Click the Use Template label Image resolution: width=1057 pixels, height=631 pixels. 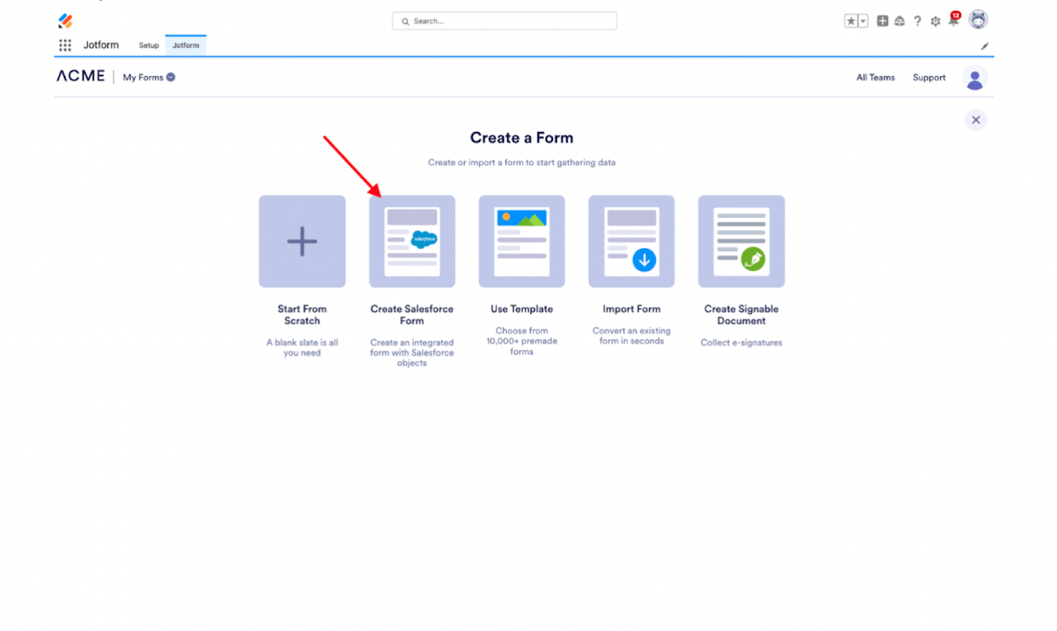[522, 309]
